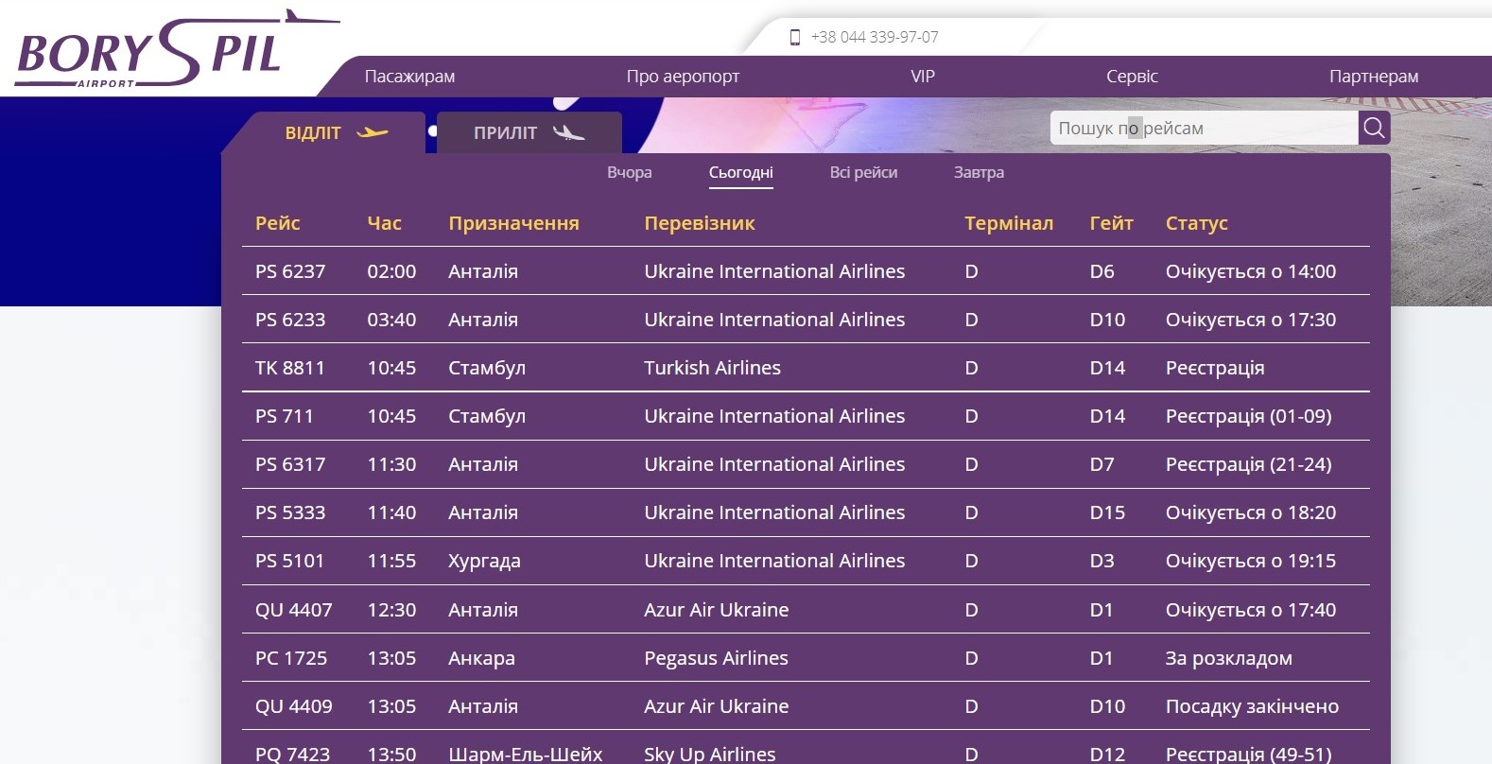Viewport: 1492px width, 764px height.
Task: Click status Очікується о 19:15
Action: click(x=1251, y=561)
